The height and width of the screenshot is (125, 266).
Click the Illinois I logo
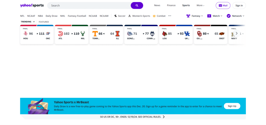click(x=117, y=34)
